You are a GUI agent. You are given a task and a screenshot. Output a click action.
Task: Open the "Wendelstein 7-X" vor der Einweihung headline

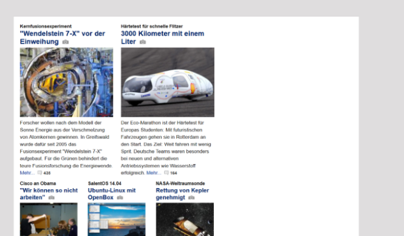[63, 38]
